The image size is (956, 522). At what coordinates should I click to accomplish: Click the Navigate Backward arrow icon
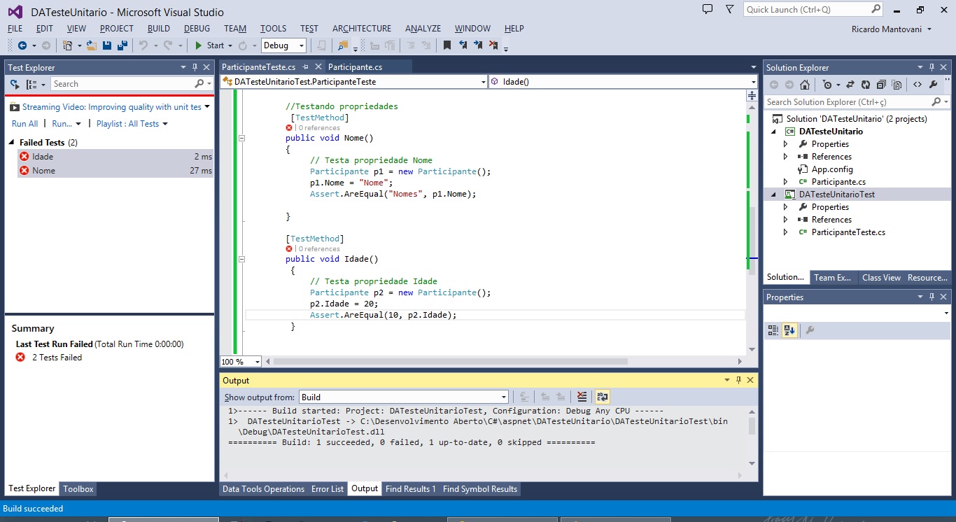click(x=22, y=45)
